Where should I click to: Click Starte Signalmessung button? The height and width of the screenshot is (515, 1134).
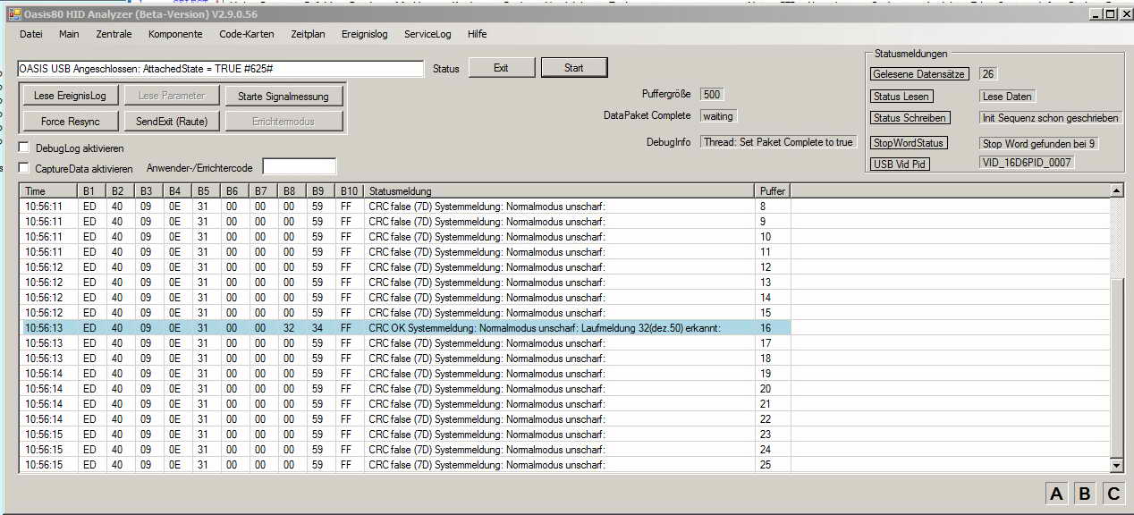tap(283, 96)
